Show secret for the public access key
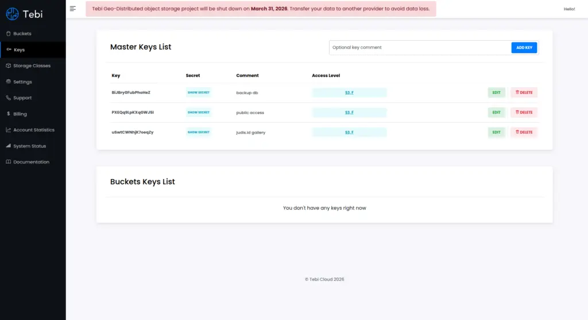The height and width of the screenshot is (320, 588). [x=198, y=112]
